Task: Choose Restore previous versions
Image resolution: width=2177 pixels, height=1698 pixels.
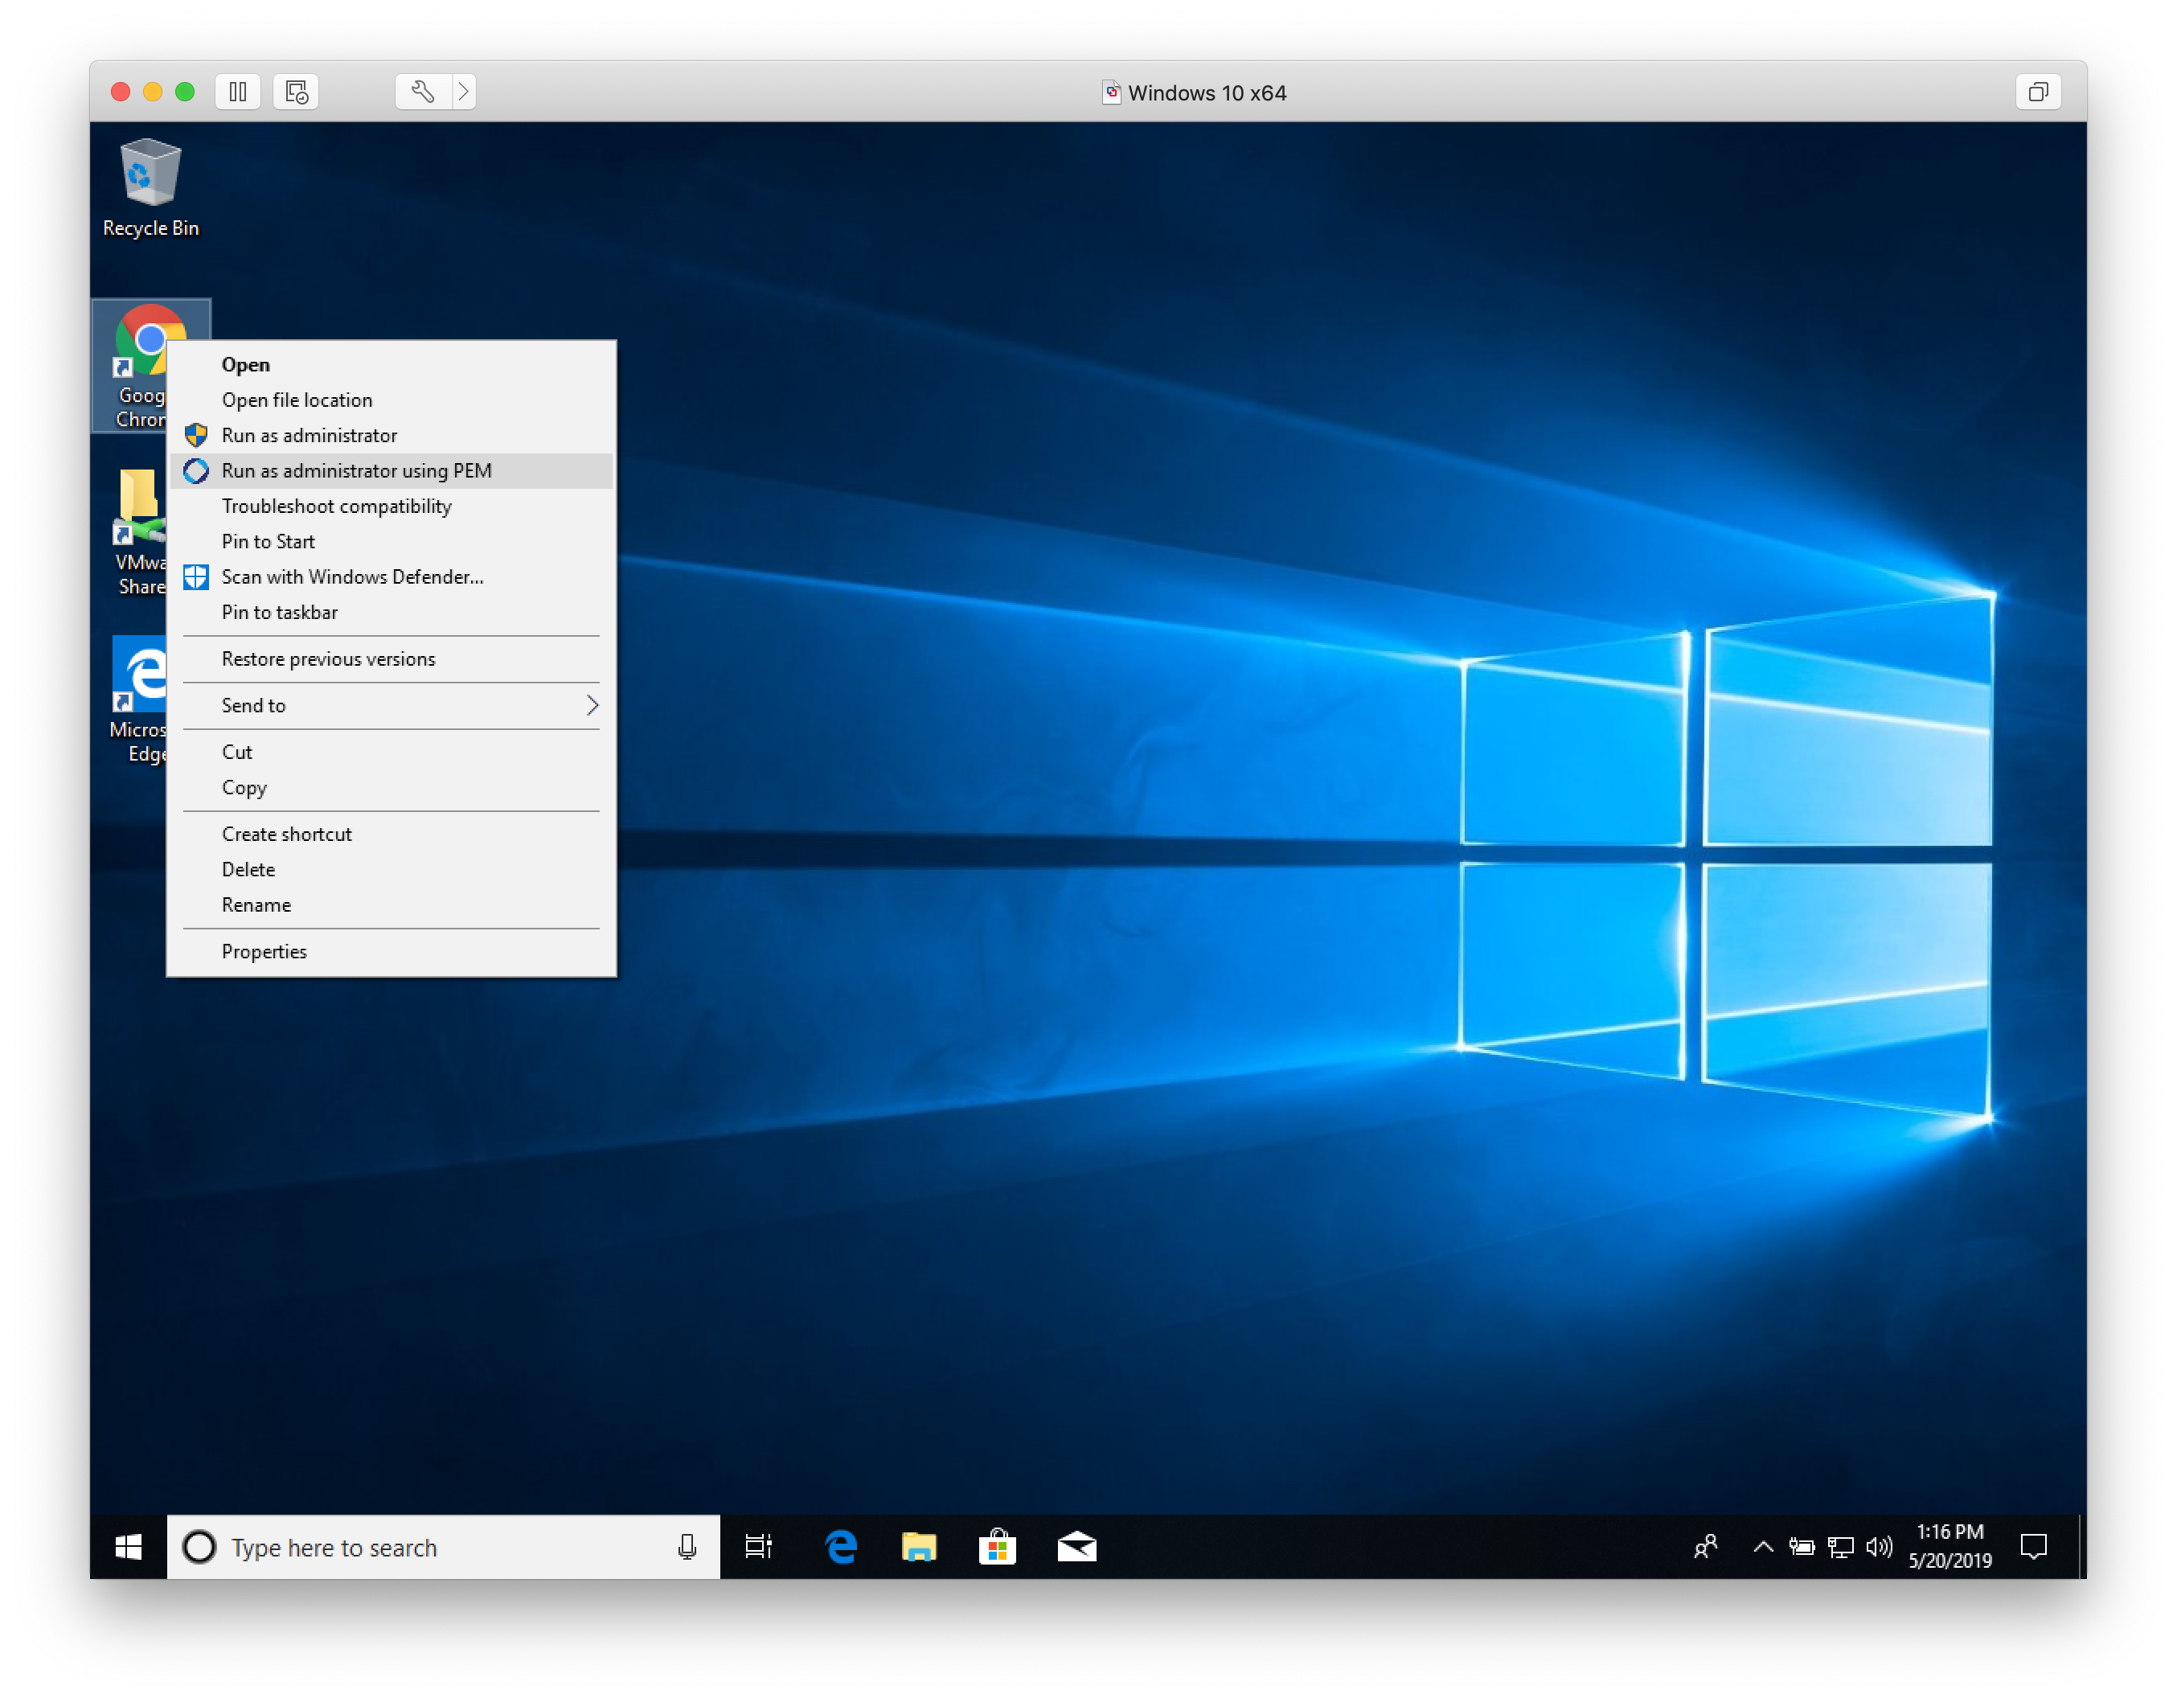Action: click(391, 659)
